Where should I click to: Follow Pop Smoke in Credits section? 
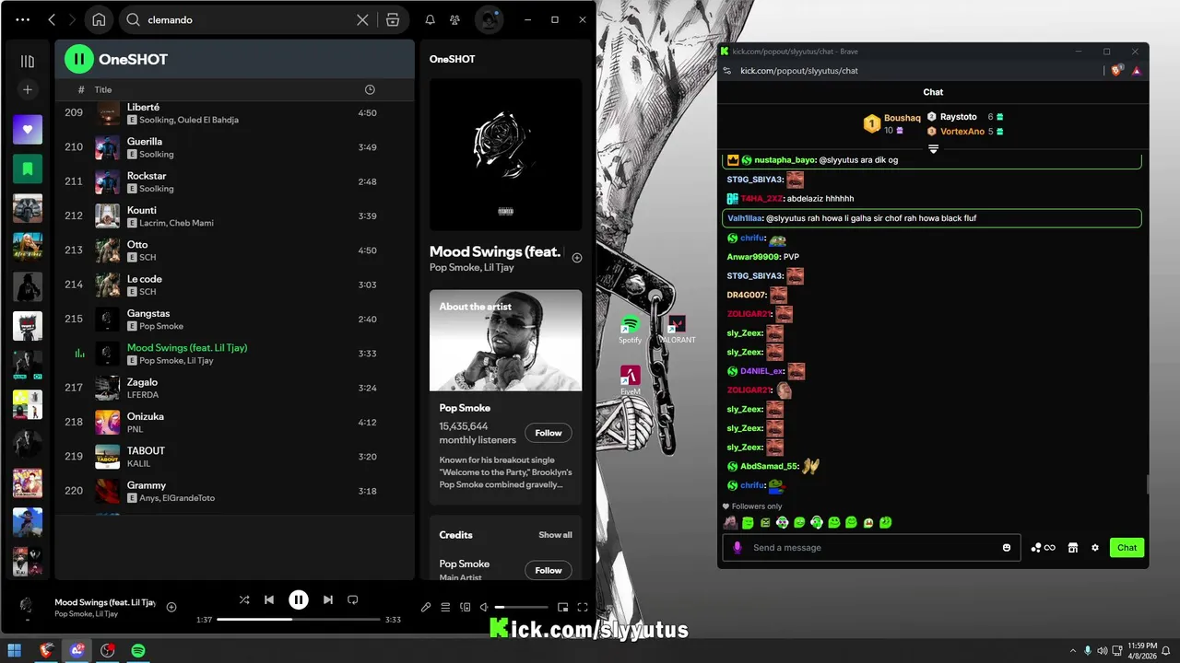549,570
